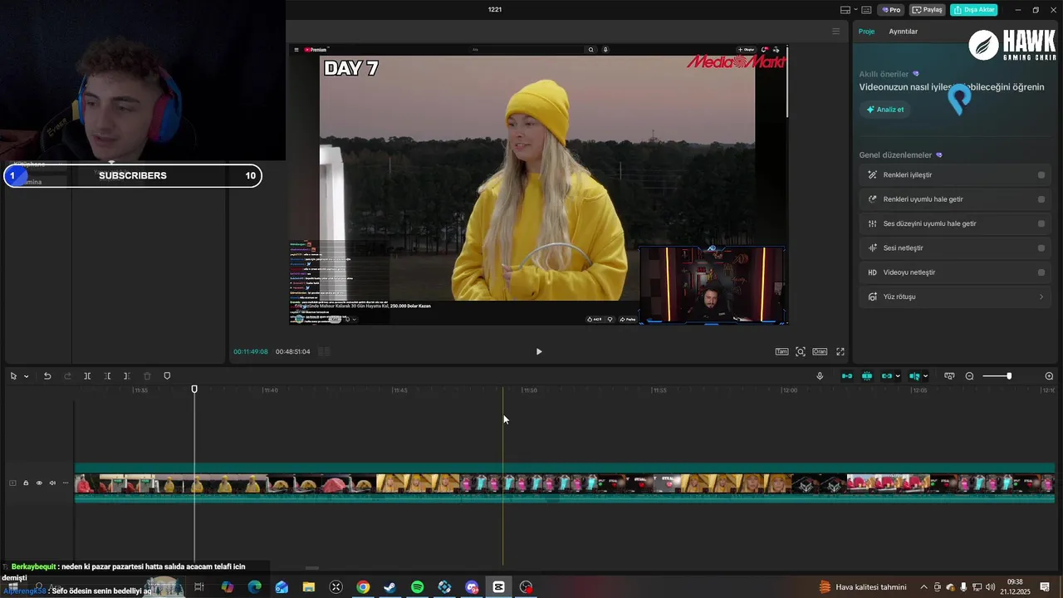1063x598 pixels.
Task: Show hidden system tray icons chevron
Action: pyautogui.click(x=923, y=587)
